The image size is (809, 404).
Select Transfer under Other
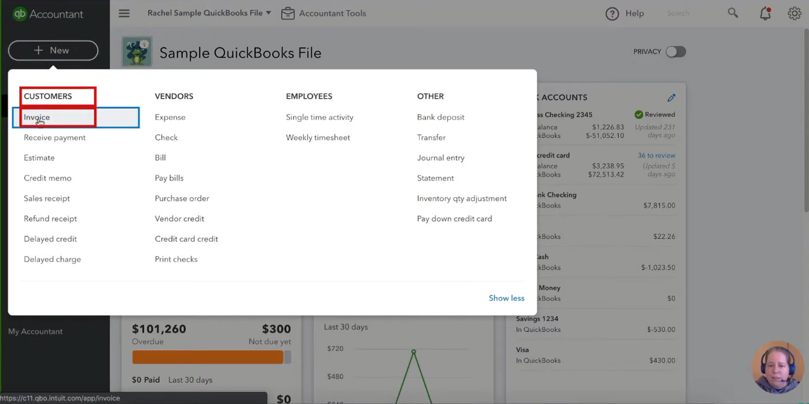pos(432,137)
